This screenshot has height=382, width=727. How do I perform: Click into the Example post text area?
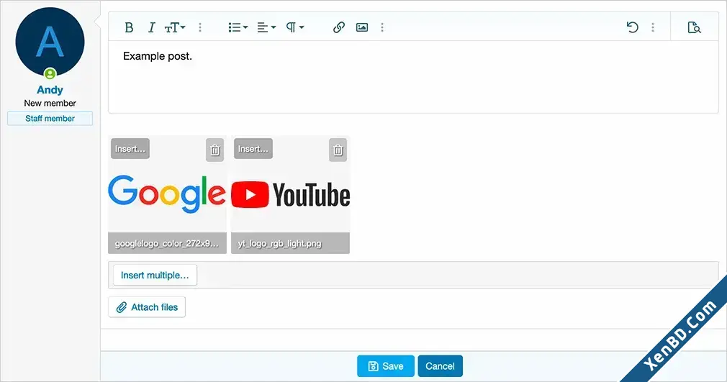[413, 76]
